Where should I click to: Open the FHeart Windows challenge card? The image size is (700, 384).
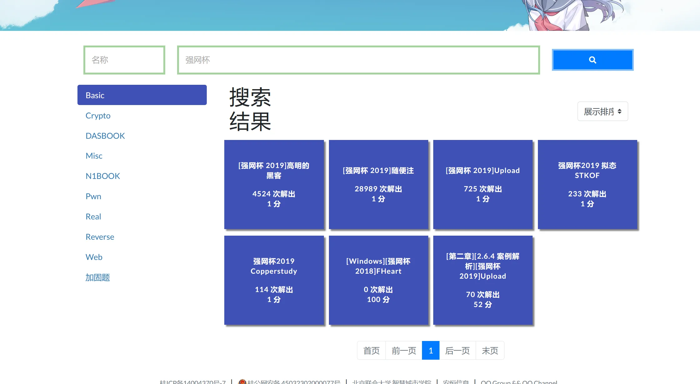(x=378, y=280)
